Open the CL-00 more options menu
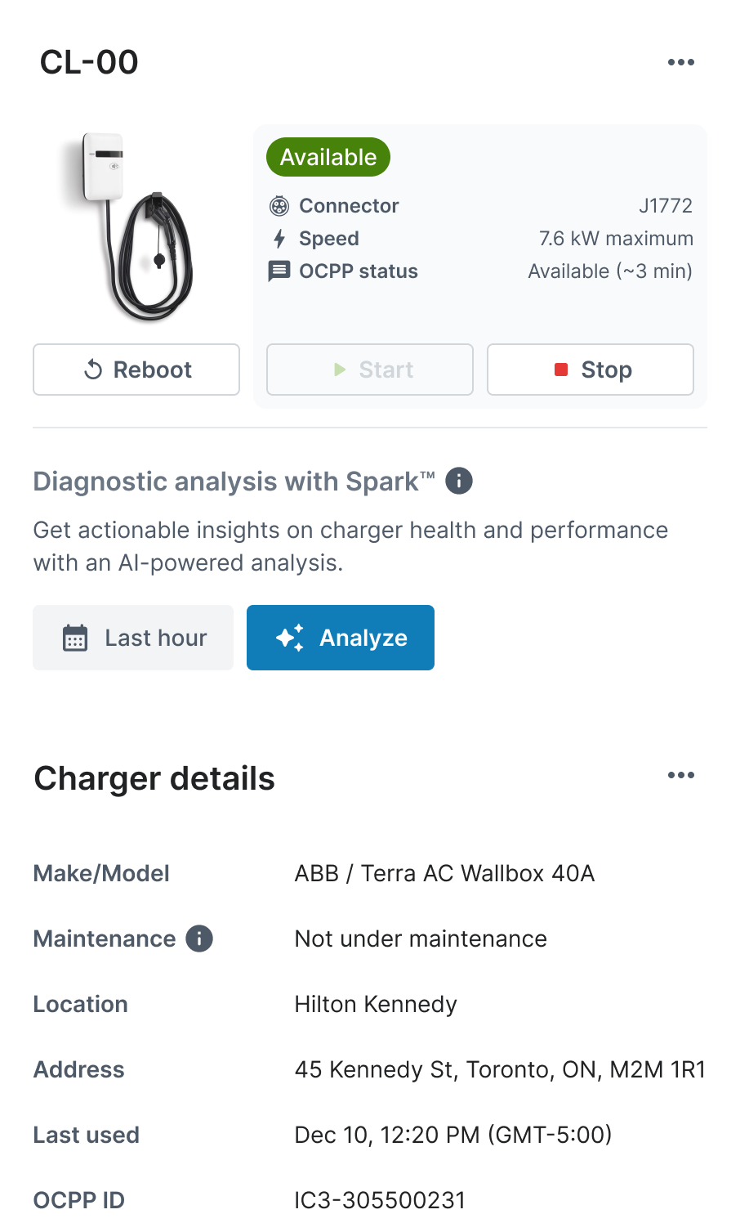The image size is (740, 1223). pos(680,62)
